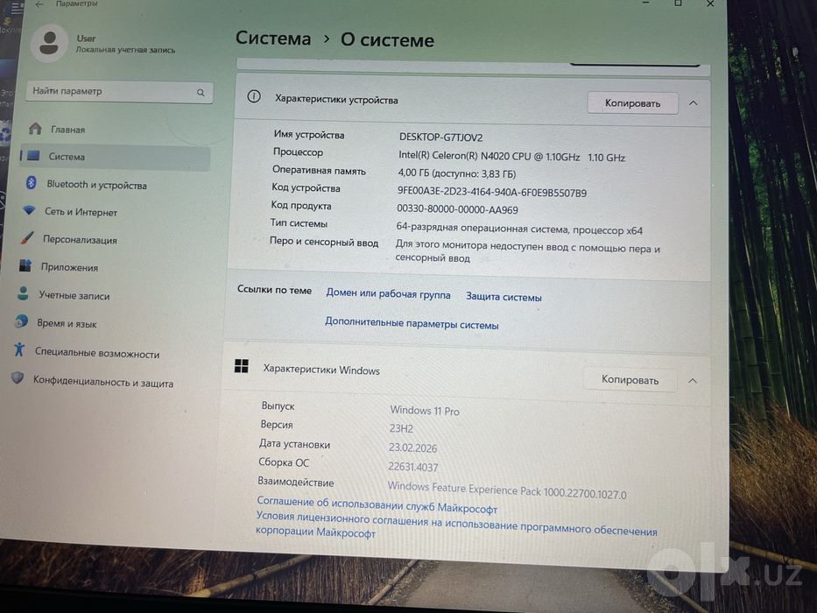The width and height of the screenshot is (817, 613).
Task: Click processor value Intel(R) Celeron(R) N4020
Action: [x=511, y=157]
